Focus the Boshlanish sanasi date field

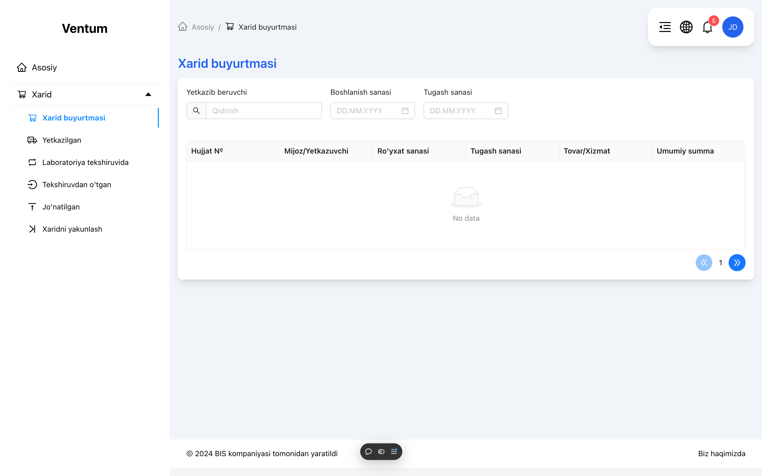click(x=372, y=110)
